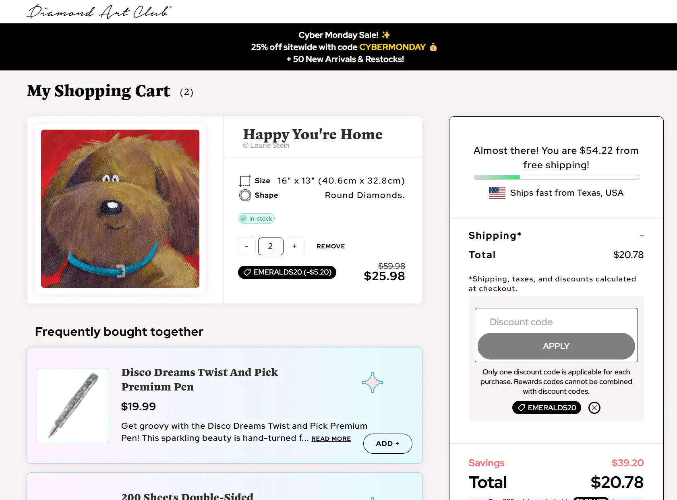Add the Disco Dreams pen to cart

387,443
